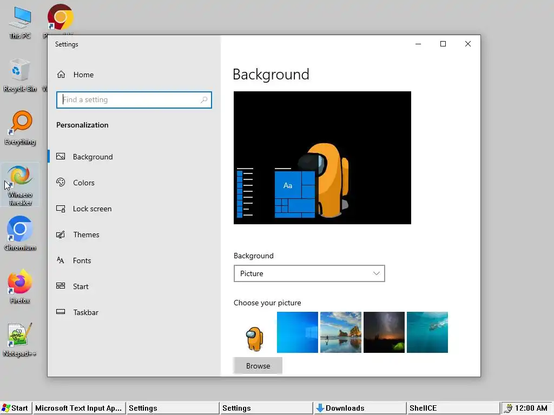
Task: Select the Firefox desktop icon
Action: tap(20, 286)
